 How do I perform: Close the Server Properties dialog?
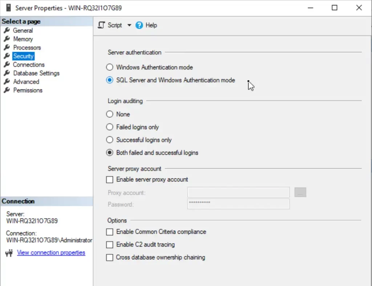[359, 8]
